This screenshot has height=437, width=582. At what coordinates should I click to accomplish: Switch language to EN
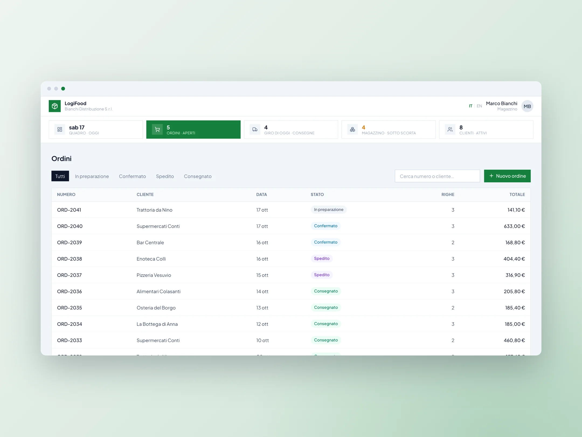click(x=479, y=106)
